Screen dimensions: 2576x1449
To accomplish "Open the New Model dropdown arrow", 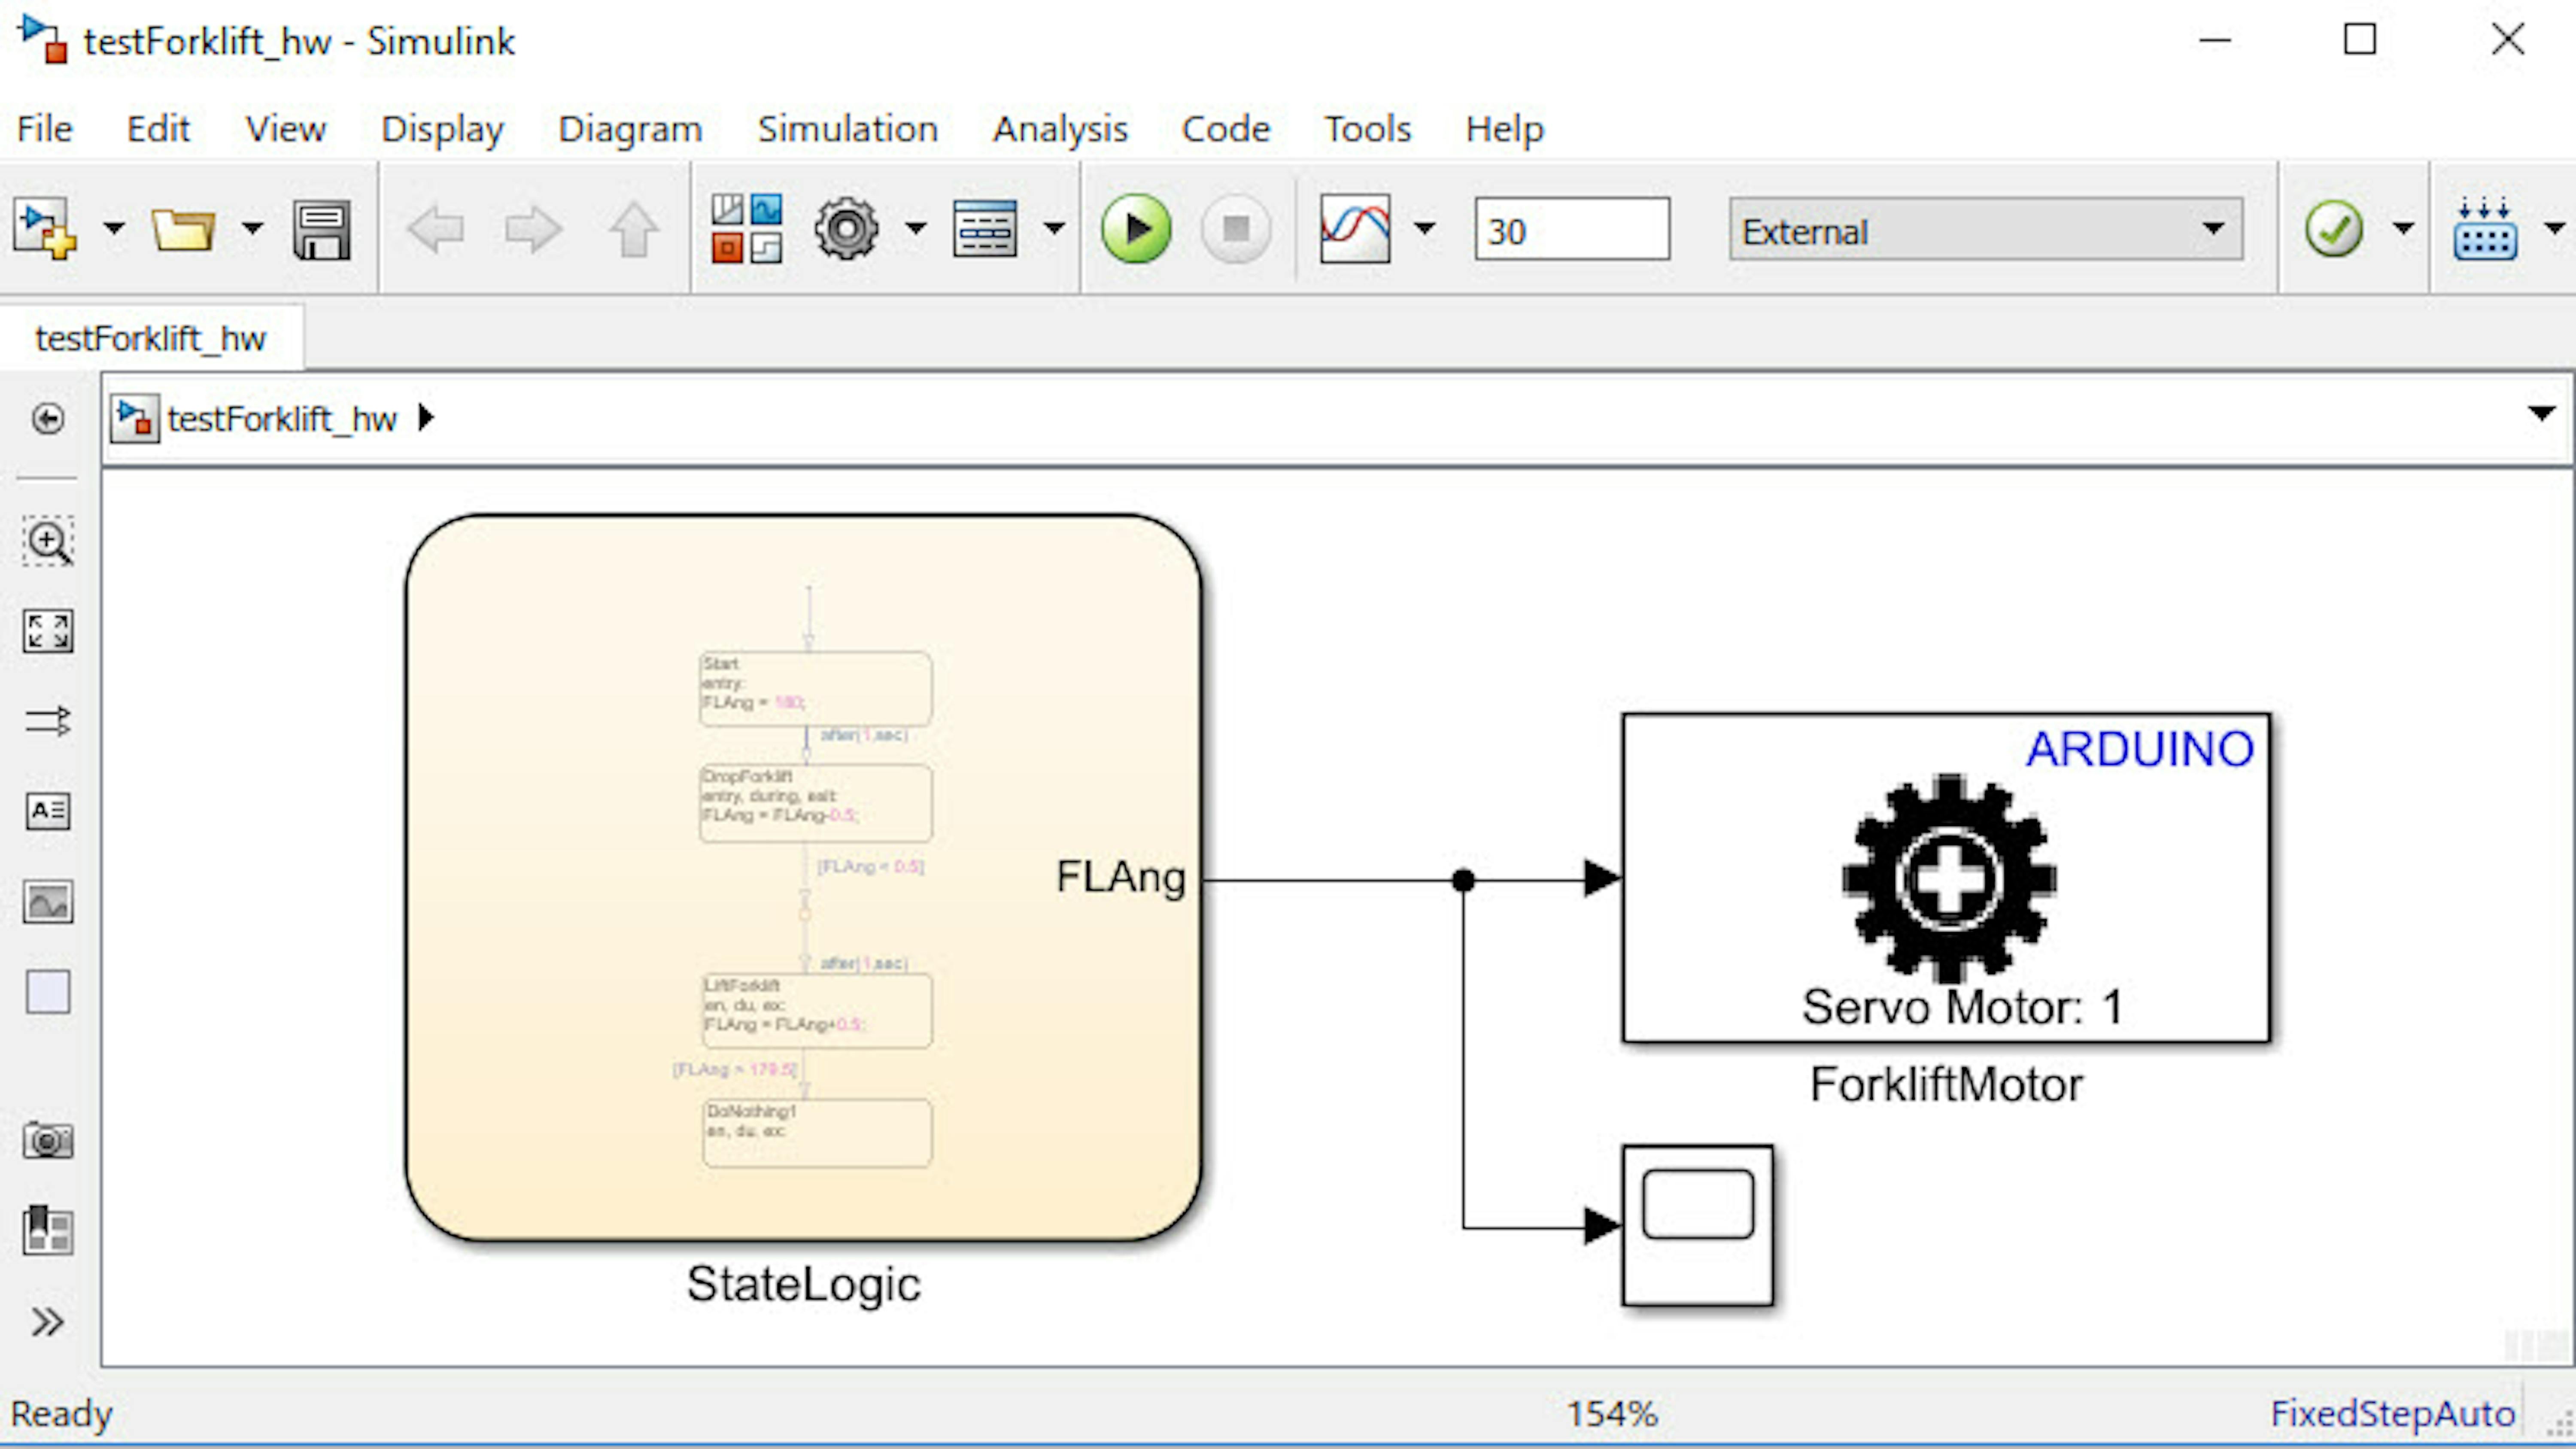I will [x=115, y=229].
